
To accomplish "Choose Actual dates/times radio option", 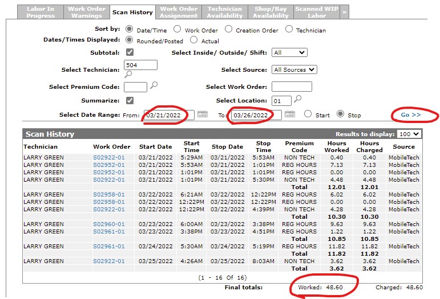I will coord(193,40).
